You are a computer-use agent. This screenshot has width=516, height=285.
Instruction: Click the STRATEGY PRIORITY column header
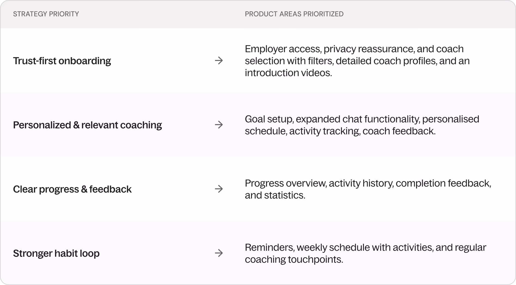pyautogui.click(x=46, y=14)
